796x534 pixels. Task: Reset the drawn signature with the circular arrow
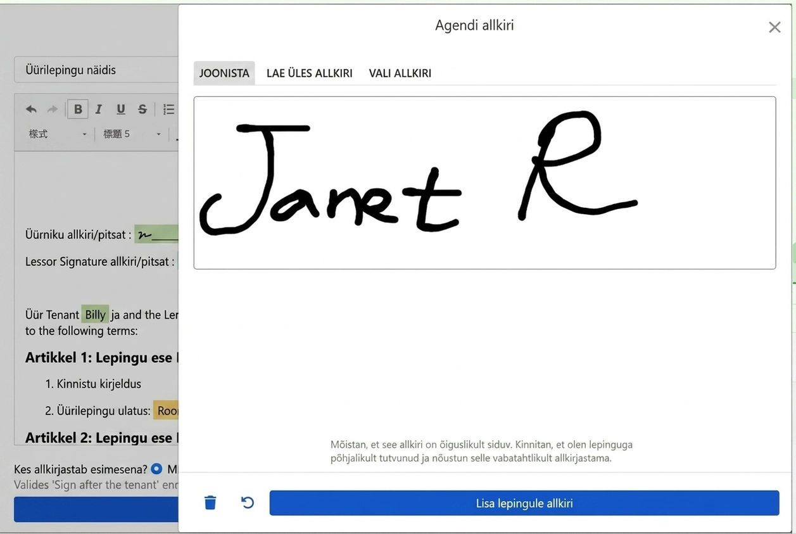tap(248, 502)
